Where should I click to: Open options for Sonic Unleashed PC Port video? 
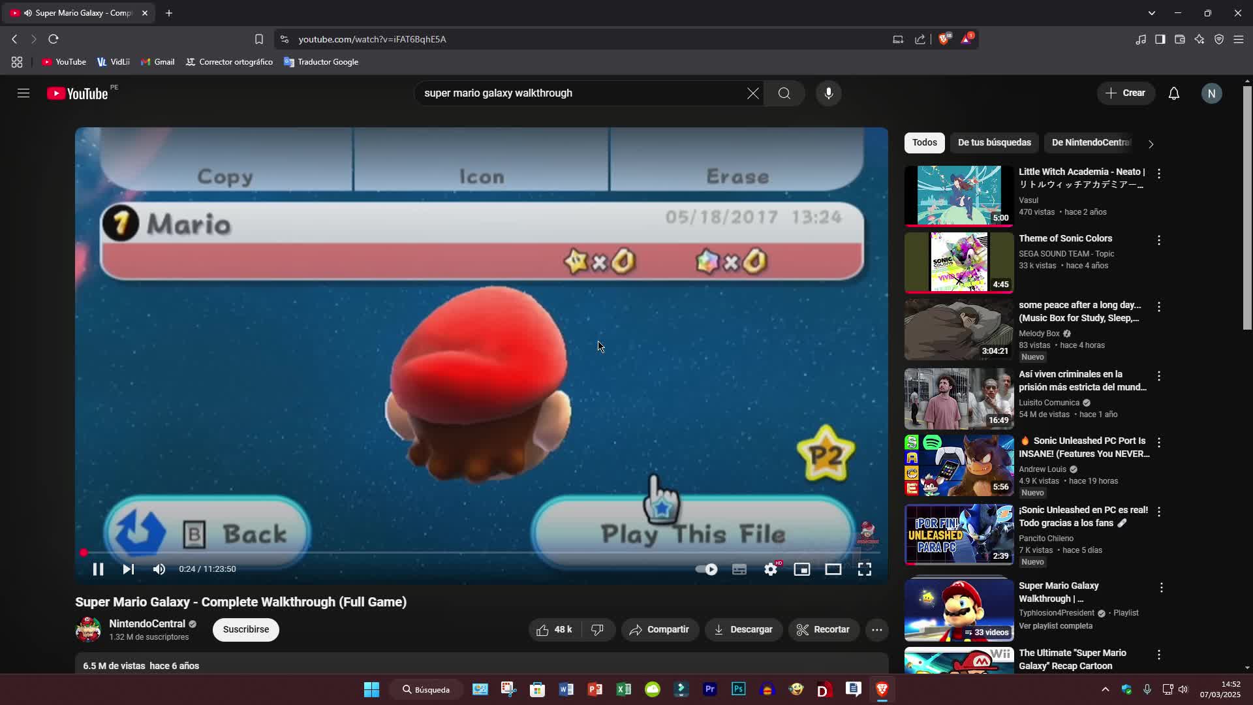tap(1159, 443)
